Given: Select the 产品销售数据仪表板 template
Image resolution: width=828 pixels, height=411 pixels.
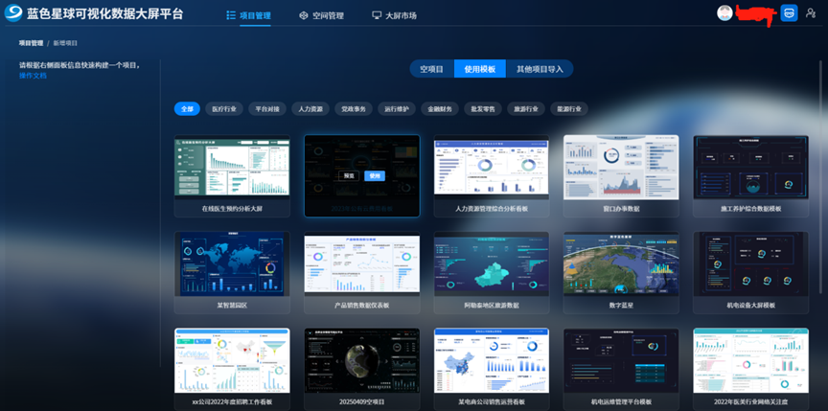Looking at the screenshot, I should click(x=361, y=273).
